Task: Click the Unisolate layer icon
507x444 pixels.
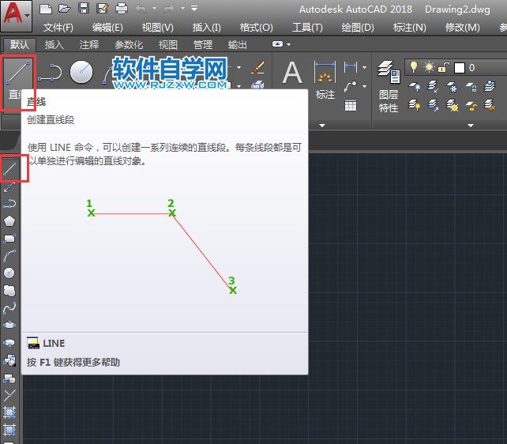Action: pyautogui.click(x=433, y=105)
